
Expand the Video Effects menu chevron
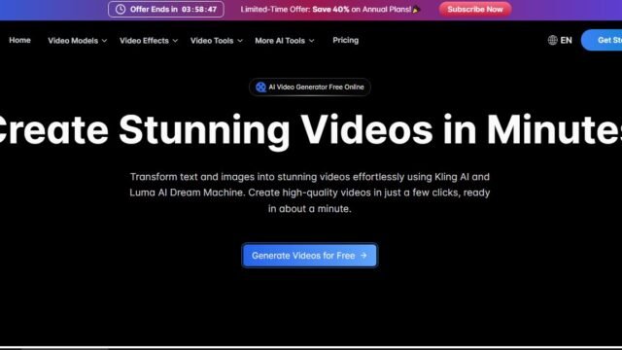click(175, 41)
